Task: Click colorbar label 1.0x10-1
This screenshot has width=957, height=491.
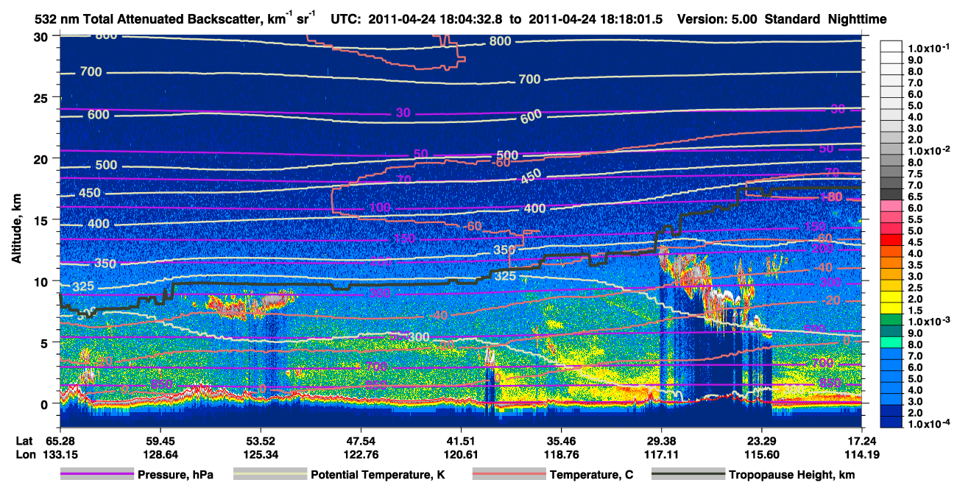Action: click(928, 48)
